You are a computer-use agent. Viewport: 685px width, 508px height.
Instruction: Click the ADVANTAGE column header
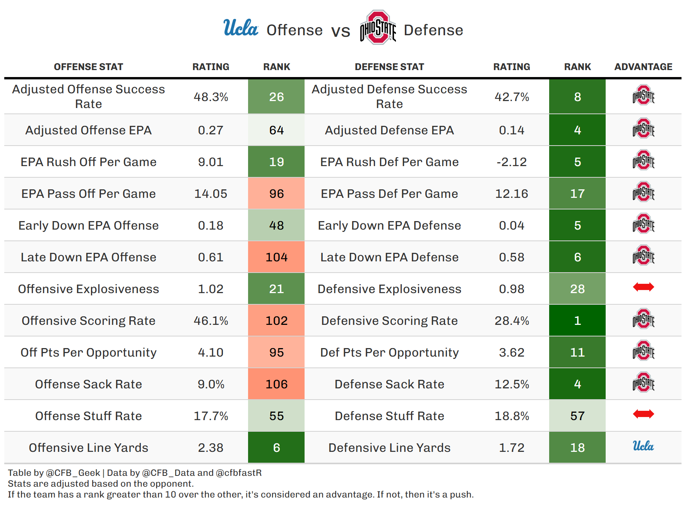643,67
